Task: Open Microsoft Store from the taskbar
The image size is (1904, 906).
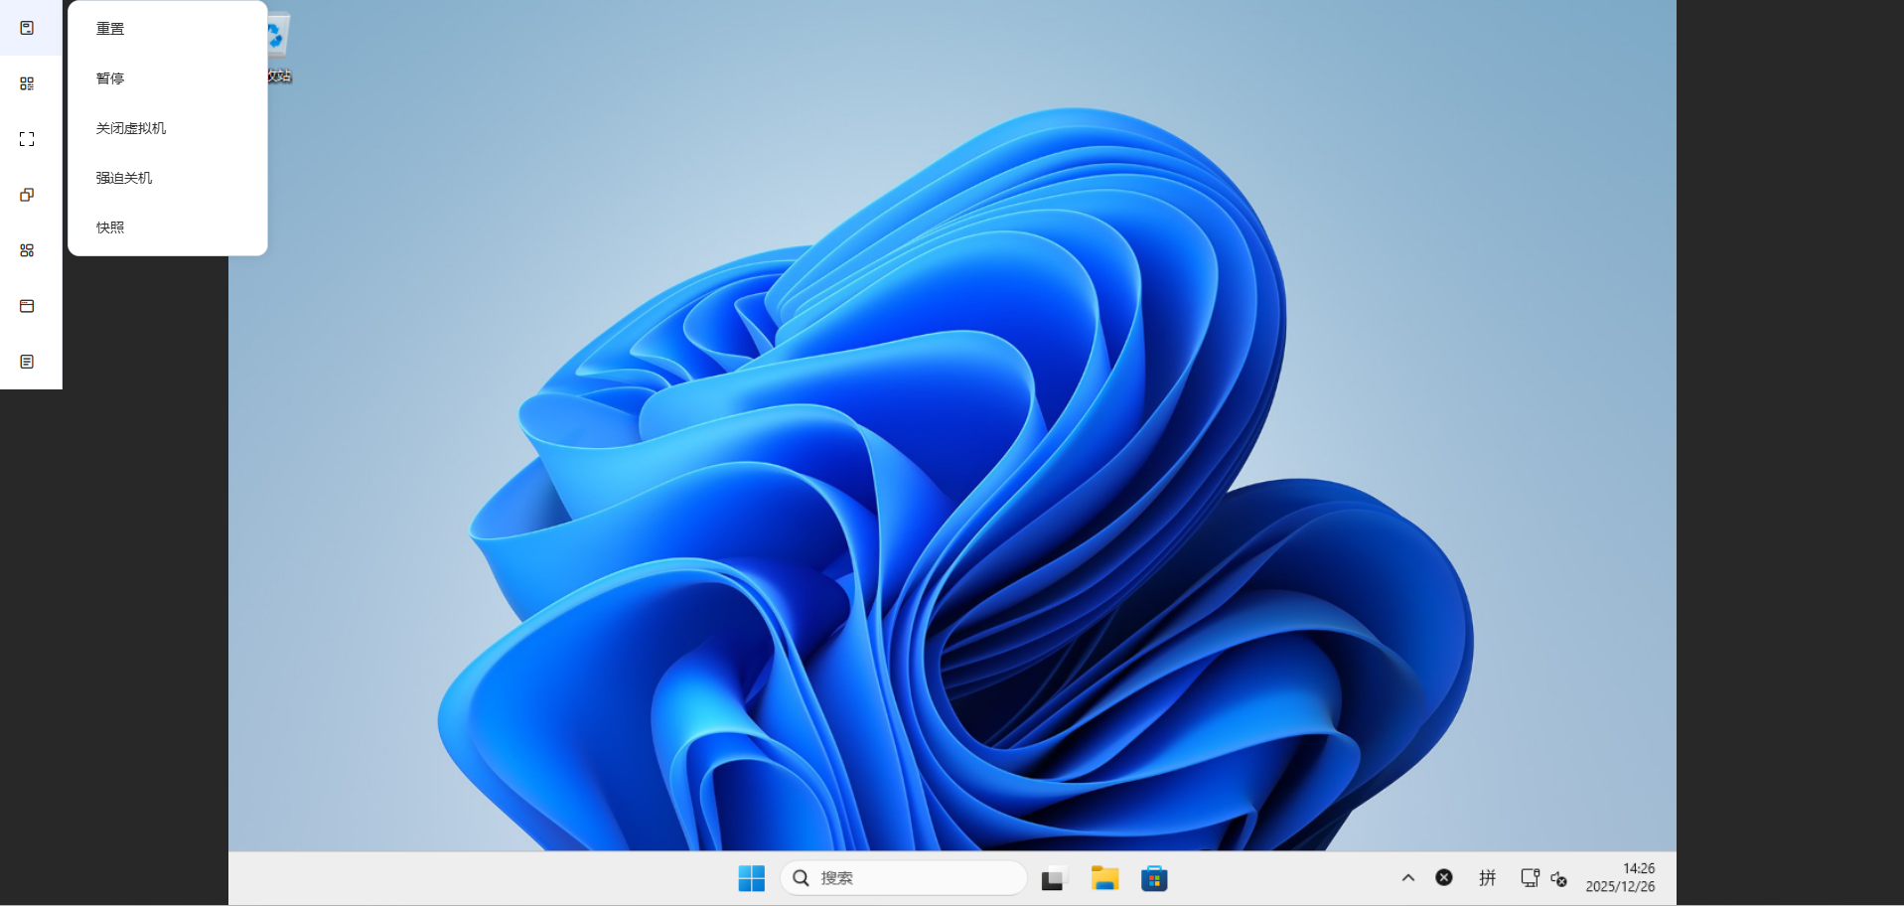Action: point(1154,878)
